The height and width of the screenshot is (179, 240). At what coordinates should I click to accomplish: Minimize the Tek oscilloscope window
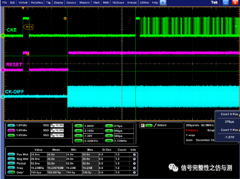tap(226, 3)
